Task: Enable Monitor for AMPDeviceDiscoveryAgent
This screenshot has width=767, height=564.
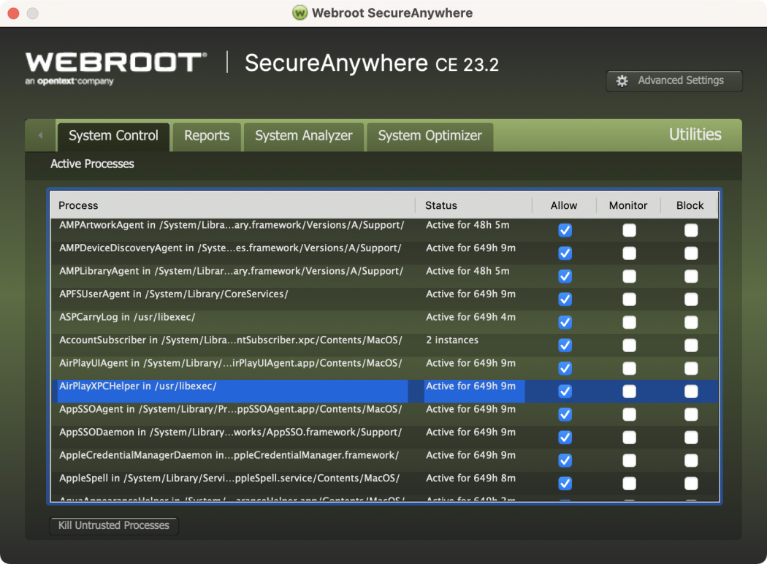Action: point(629,253)
